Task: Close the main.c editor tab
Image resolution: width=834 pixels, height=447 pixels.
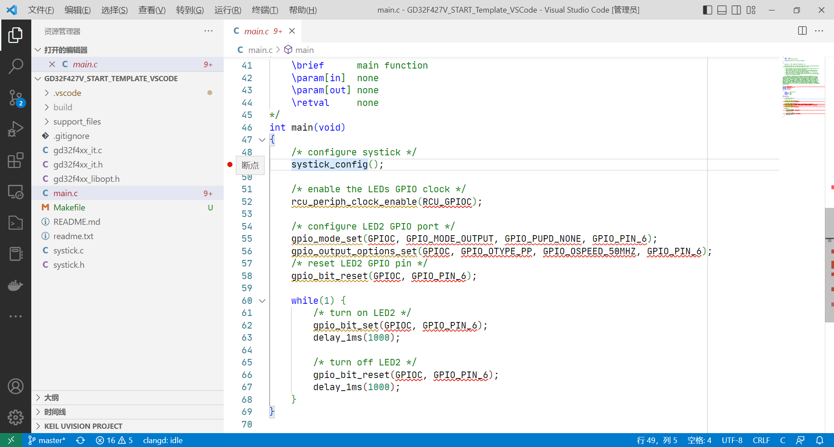Action: tap(292, 31)
